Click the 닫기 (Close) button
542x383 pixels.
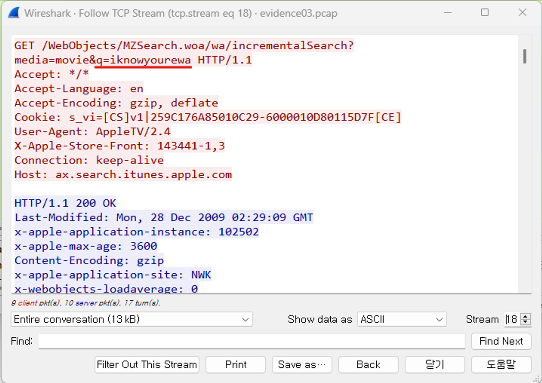[x=435, y=365]
